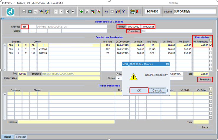
Task: Click the Print icon in toolbar
Action: 35,12
